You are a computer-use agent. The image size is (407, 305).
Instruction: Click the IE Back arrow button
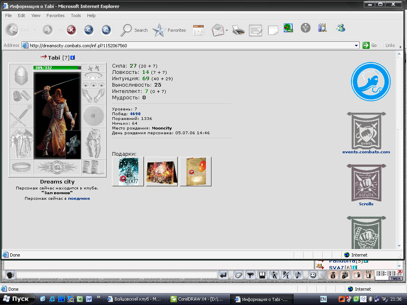(x=12, y=30)
